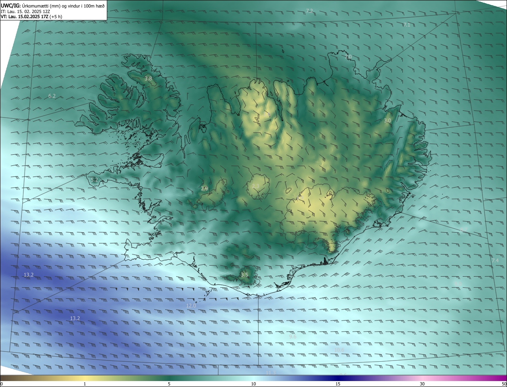Click the 15 tick label on colour scale
The image size is (507, 387).
pos(338,384)
